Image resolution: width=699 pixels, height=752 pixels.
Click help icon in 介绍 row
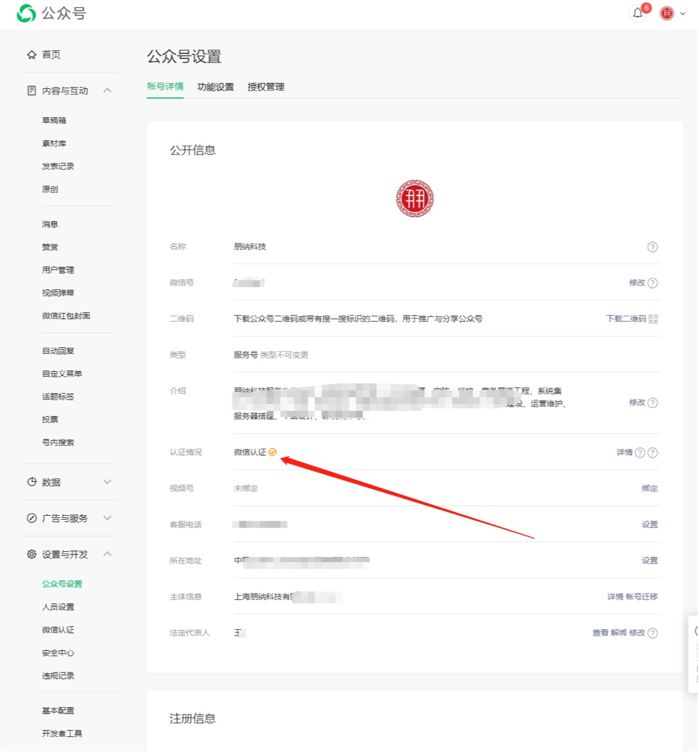[x=652, y=403]
